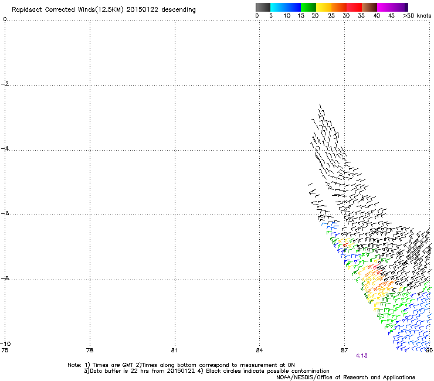
Task: Click the longitude axis label '81'
Action: click(174, 351)
